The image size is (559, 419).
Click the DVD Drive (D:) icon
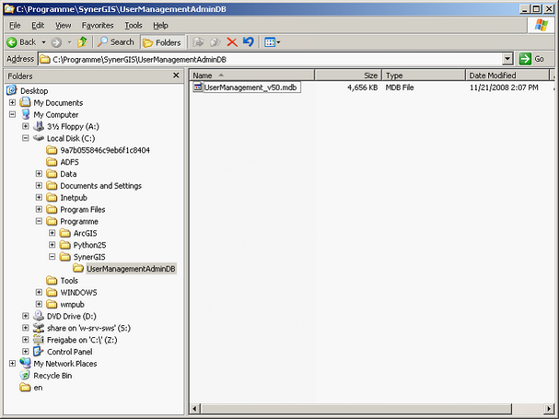(x=39, y=316)
